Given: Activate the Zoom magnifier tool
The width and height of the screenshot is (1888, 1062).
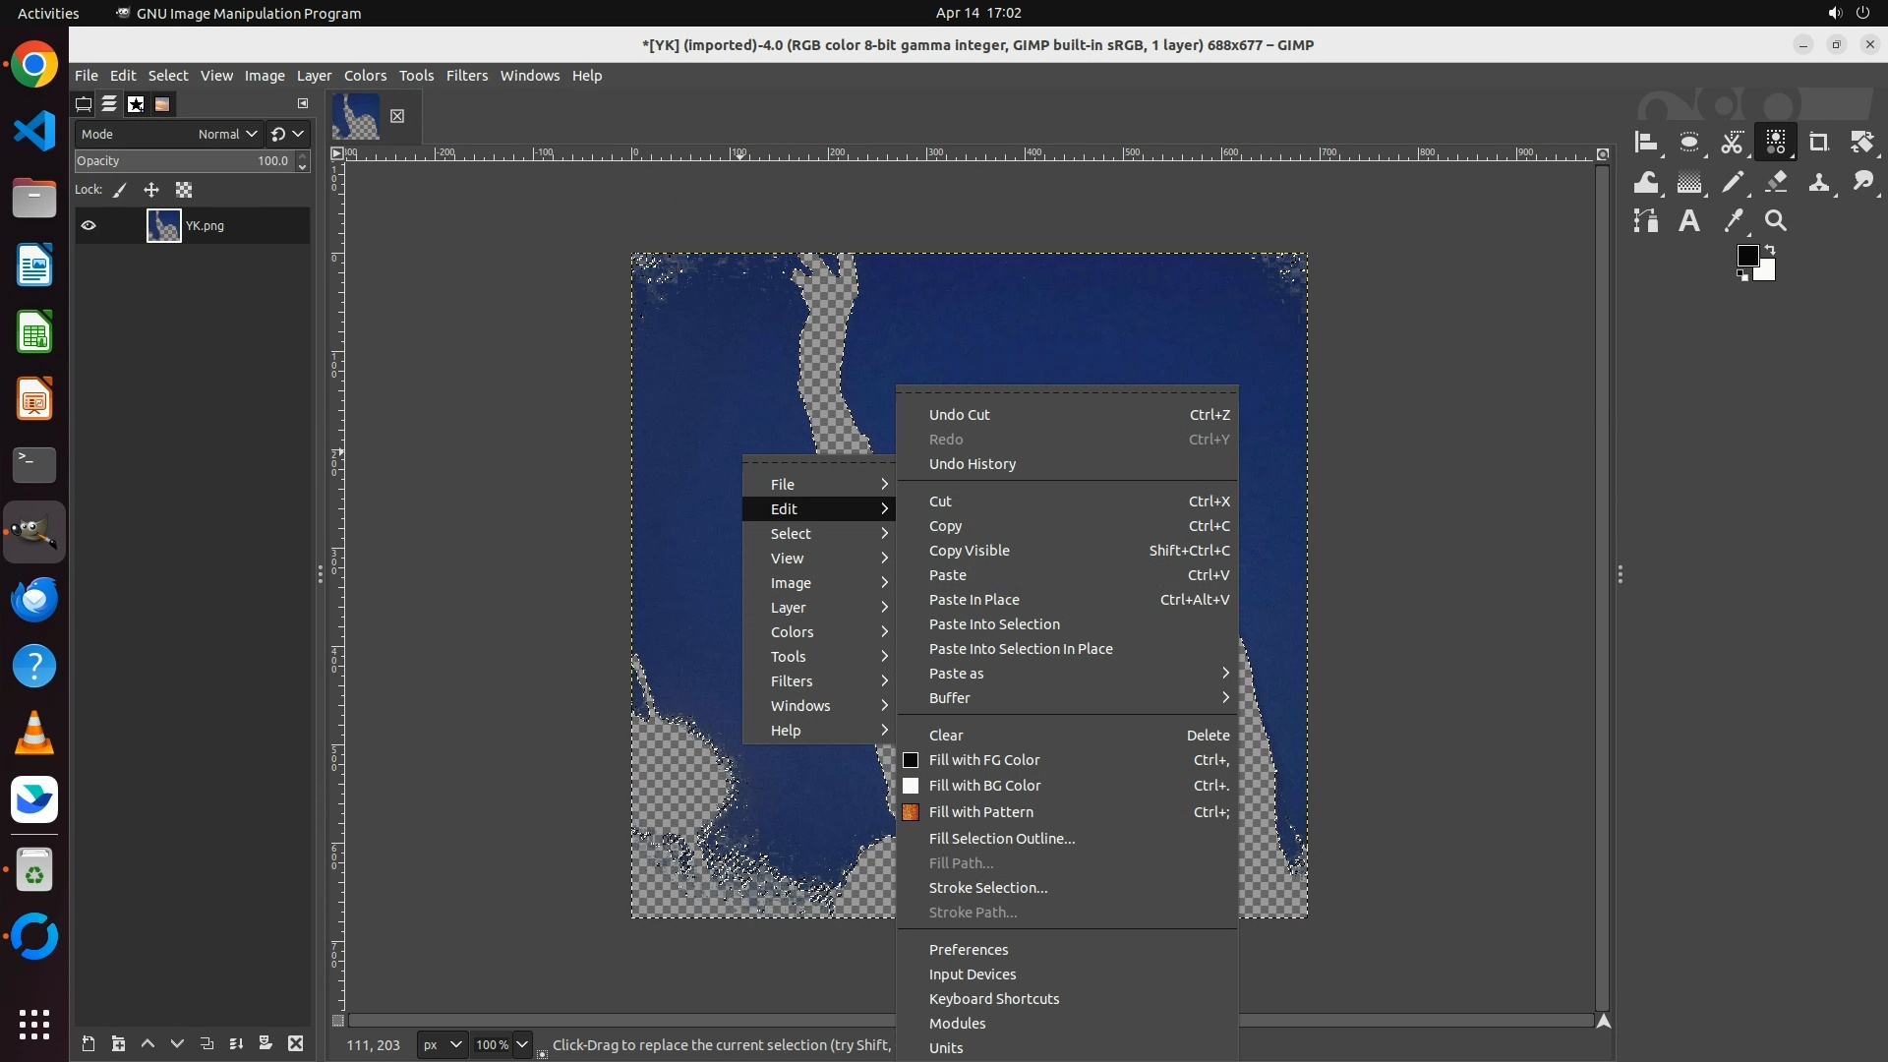Looking at the screenshot, I should tap(1776, 221).
